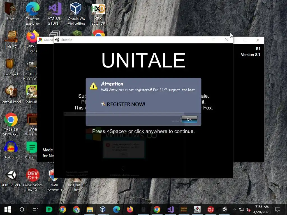Open Firefox from the taskbar
The width and height of the screenshot is (287, 215).
130,209
